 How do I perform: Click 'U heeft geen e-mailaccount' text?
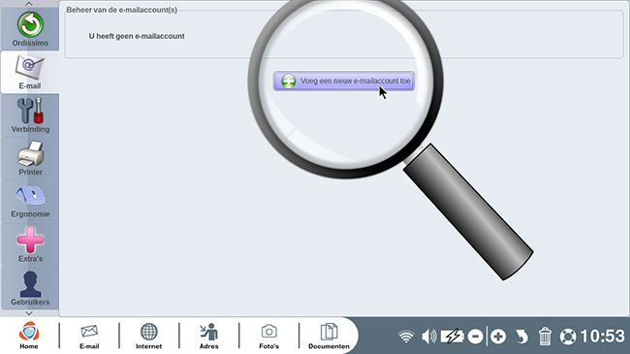click(137, 36)
